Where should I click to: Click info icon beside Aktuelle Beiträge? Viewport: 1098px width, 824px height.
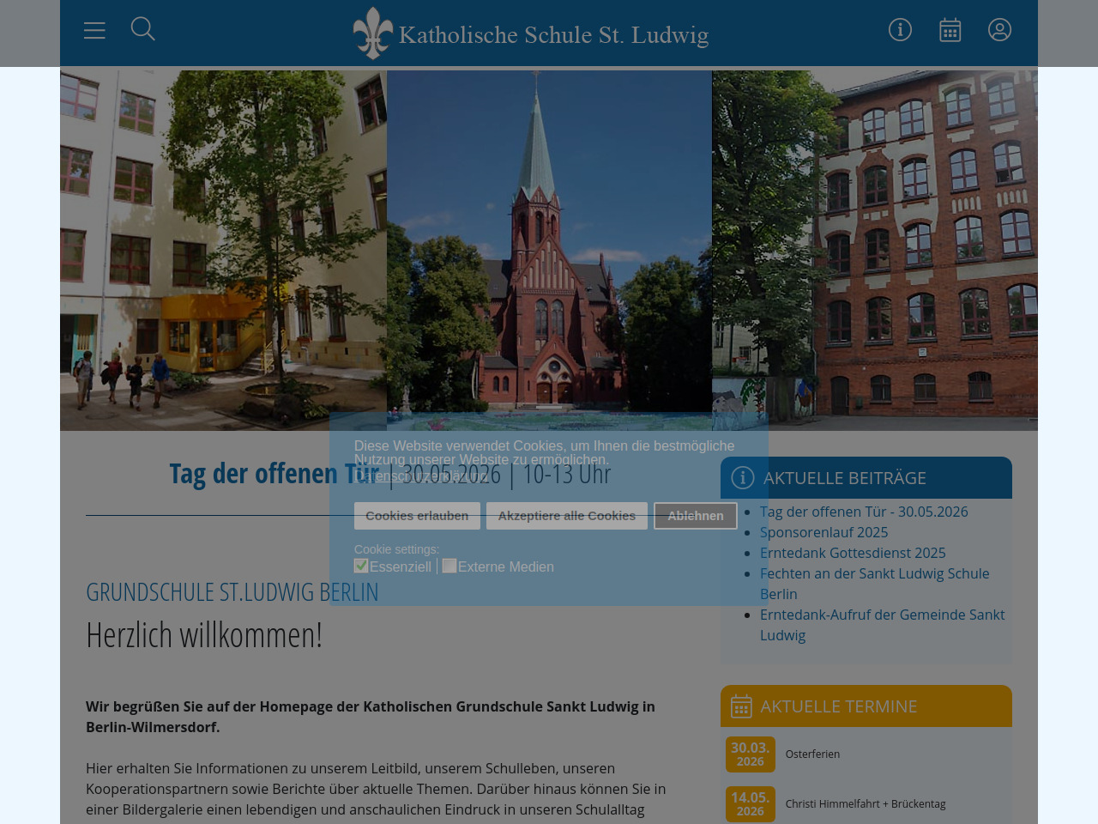(742, 477)
